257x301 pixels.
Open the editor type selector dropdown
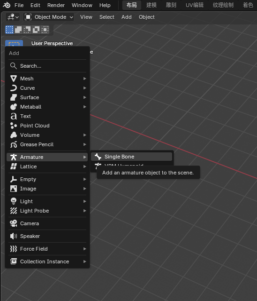click(x=13, y=17)
